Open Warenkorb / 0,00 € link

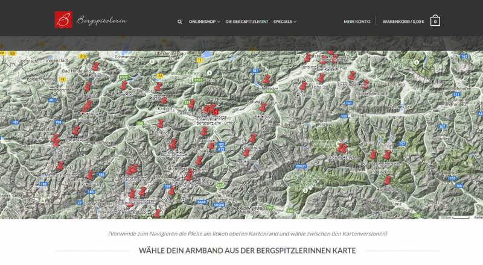[x=403, y=22]
